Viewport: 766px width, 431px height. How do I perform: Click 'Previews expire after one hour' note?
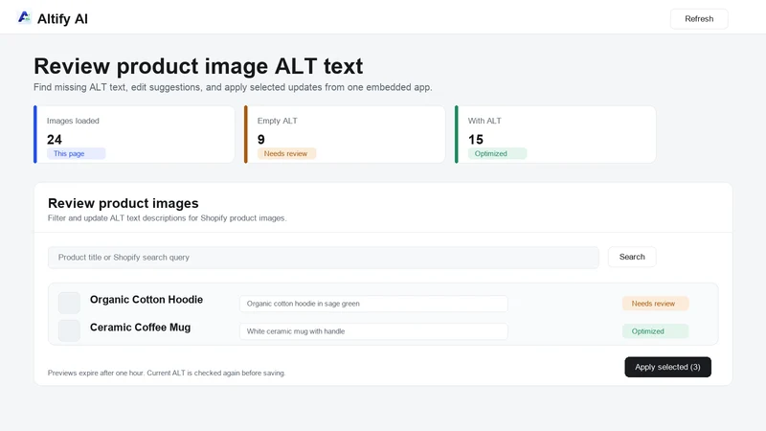(166, 373)
